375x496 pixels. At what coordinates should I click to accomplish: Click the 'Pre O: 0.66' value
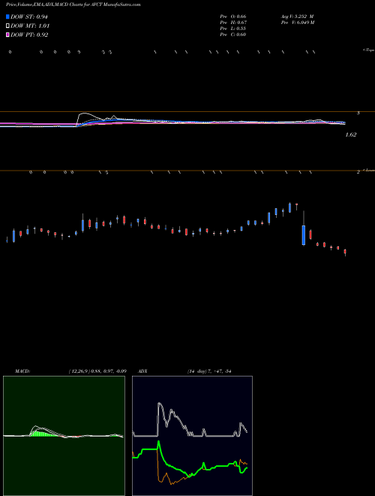pos(233,17)
